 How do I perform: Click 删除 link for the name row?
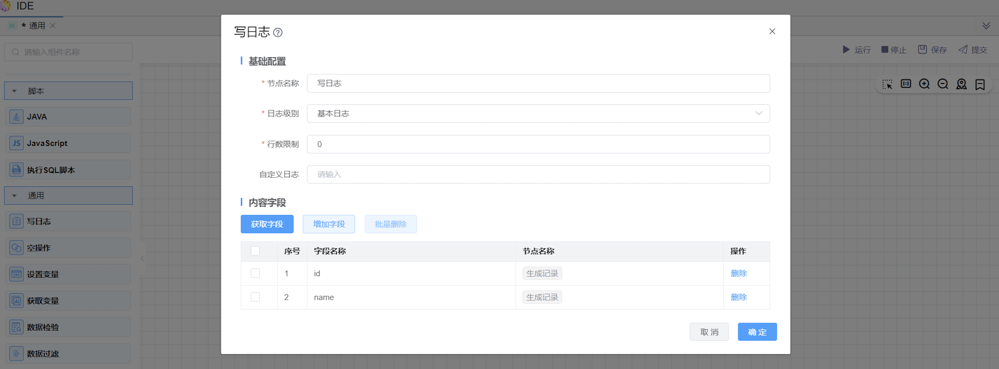[738, 297]
